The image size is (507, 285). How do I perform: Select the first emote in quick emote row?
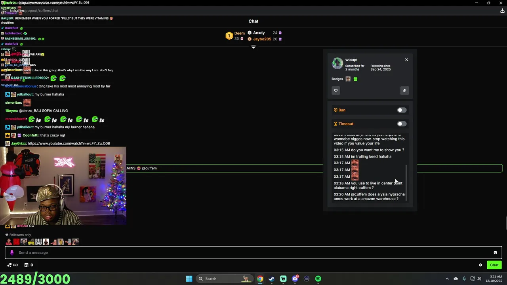pos(9,241)
